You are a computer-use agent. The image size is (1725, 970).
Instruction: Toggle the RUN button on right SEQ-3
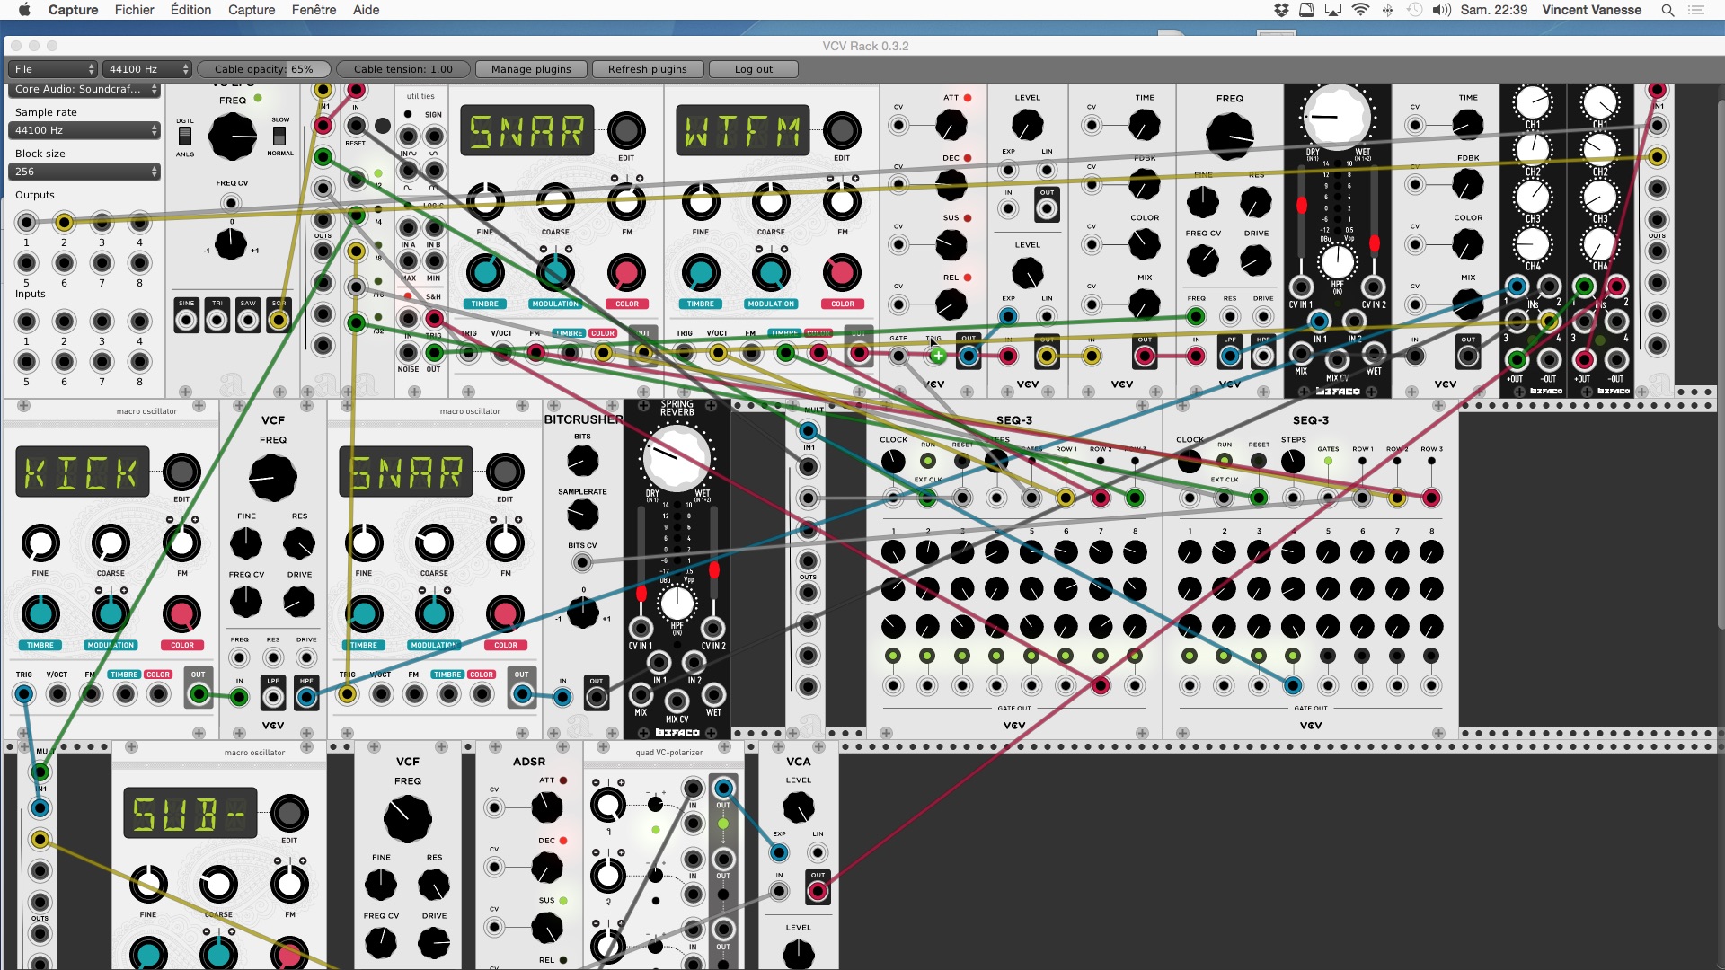[1225, 462]
